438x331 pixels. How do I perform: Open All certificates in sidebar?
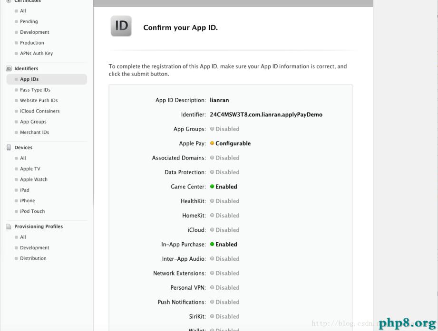click(23, 11)
